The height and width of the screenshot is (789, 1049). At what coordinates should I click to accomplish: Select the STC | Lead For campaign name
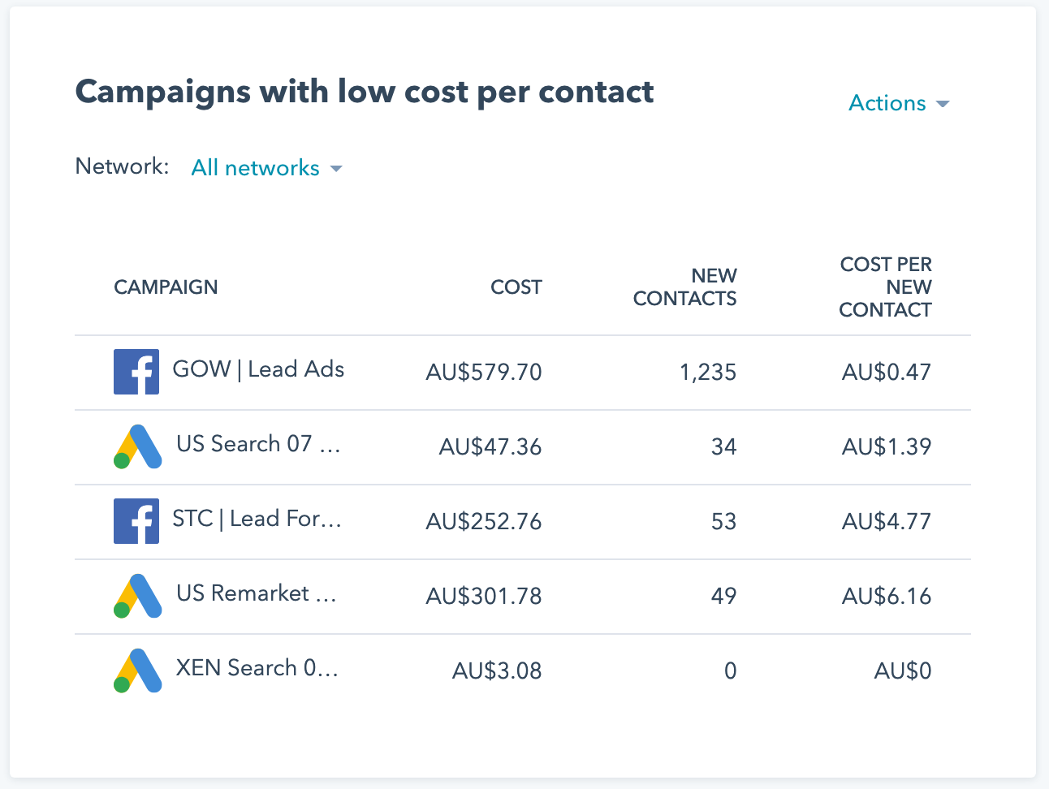(257, 519)
